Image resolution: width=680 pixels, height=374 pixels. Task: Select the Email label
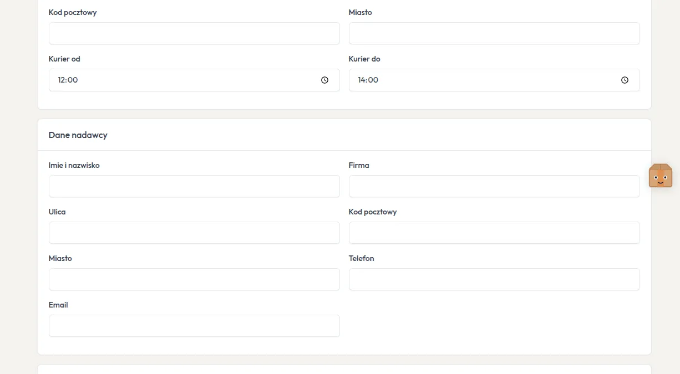[x=58, y=305]
